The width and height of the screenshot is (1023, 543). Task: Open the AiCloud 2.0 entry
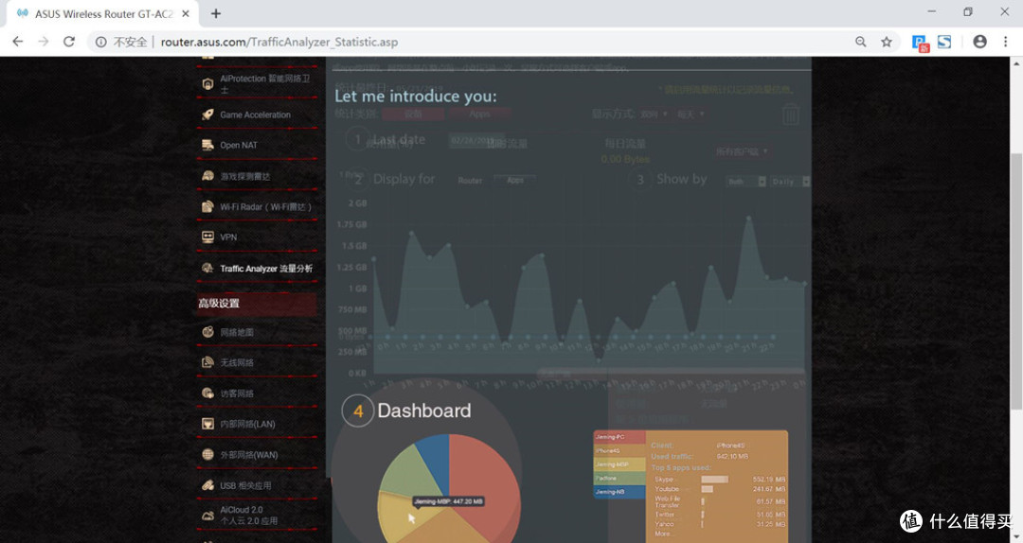click(257, 515)
